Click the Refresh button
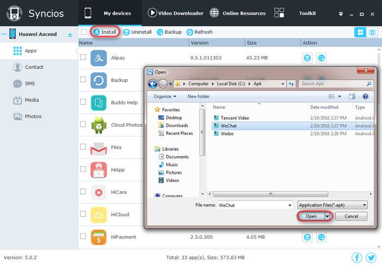The image size is (382, 266). tap(200, 32)
